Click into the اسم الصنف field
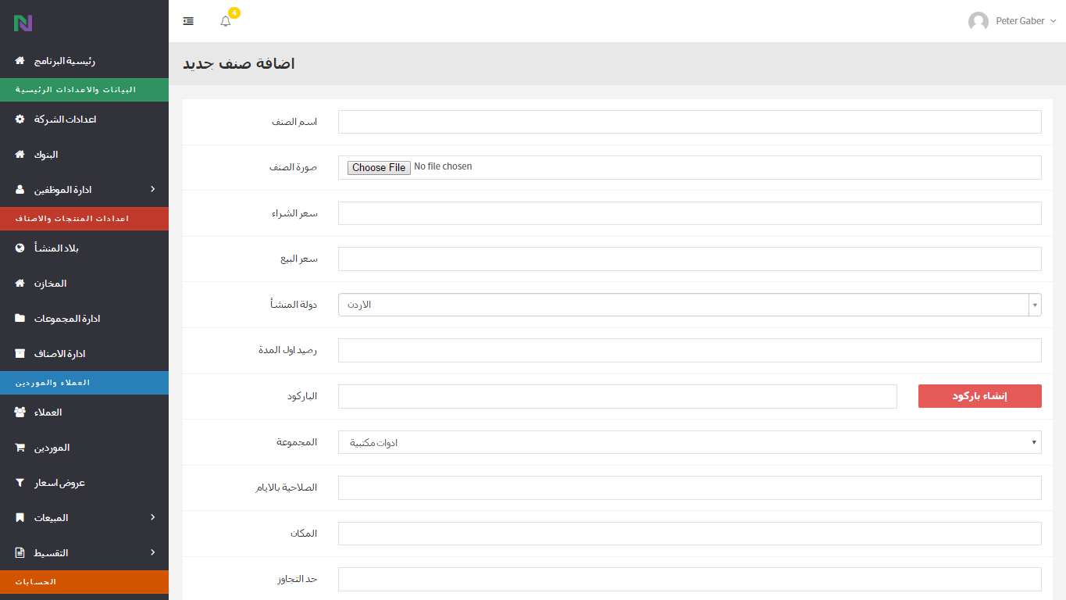This screenshot has width=1066, height=600. point(690,122)
